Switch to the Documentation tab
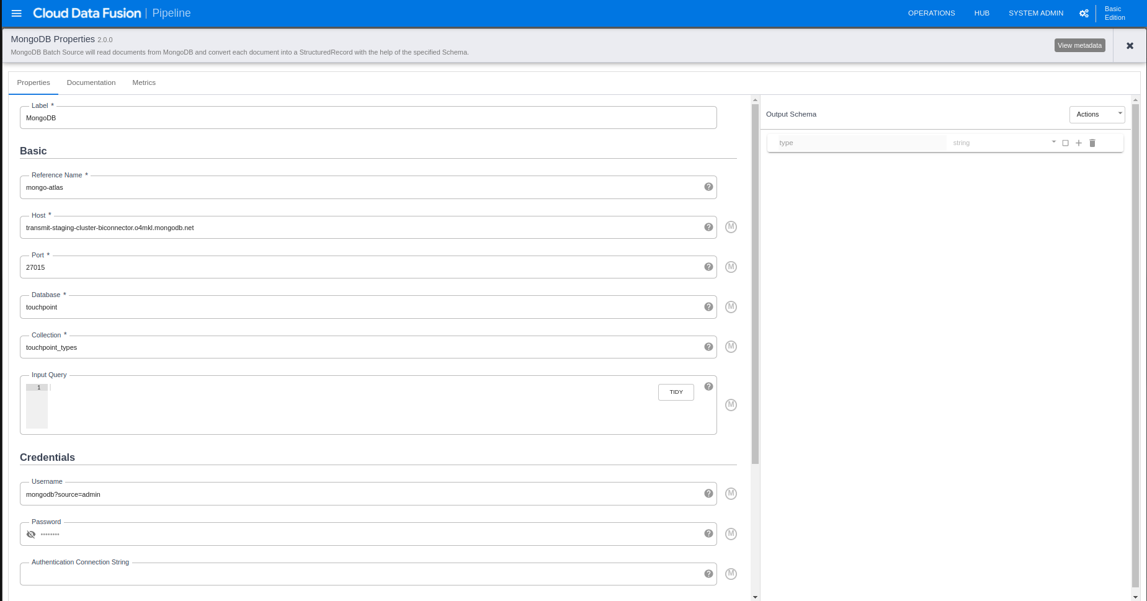The image size is (1147, 601). click(91, 82)
